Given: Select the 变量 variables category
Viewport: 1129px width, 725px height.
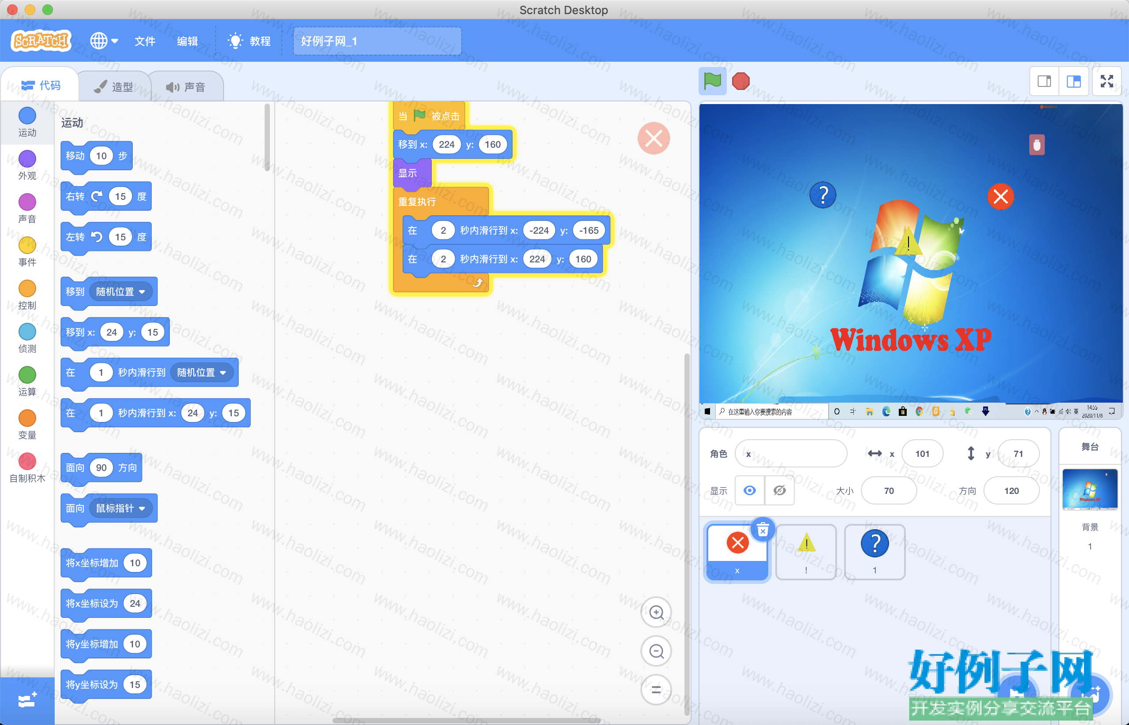Looking at the screenshot, I should coord(27,425).
